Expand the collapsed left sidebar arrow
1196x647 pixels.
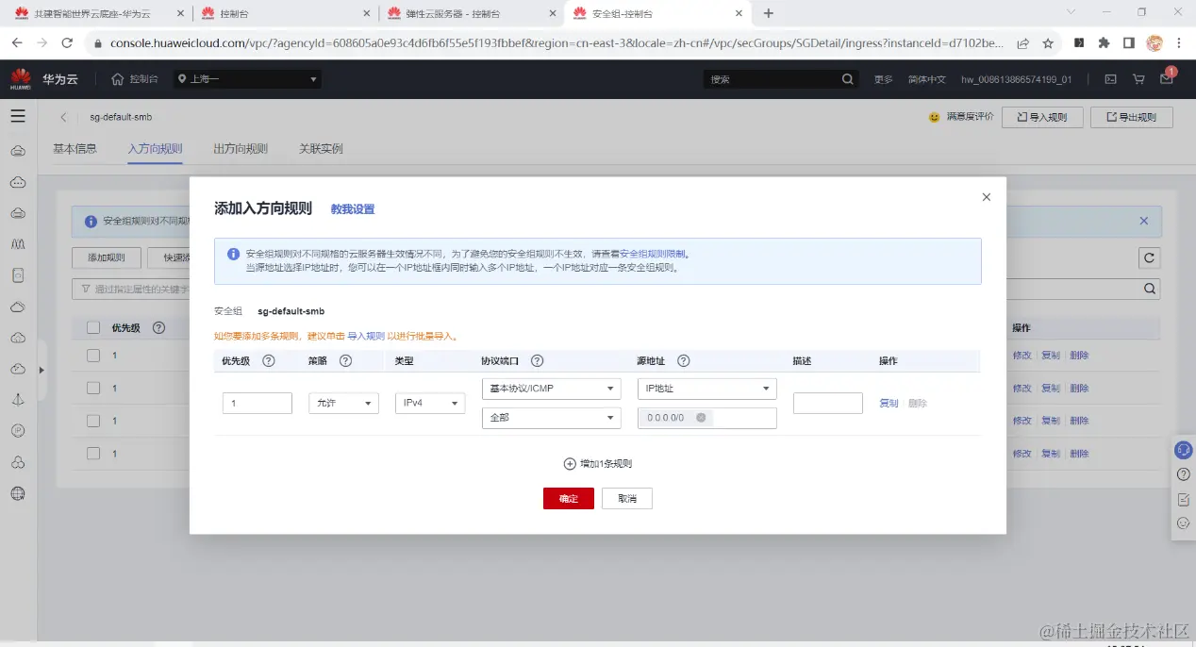click(x=42, y=370)
